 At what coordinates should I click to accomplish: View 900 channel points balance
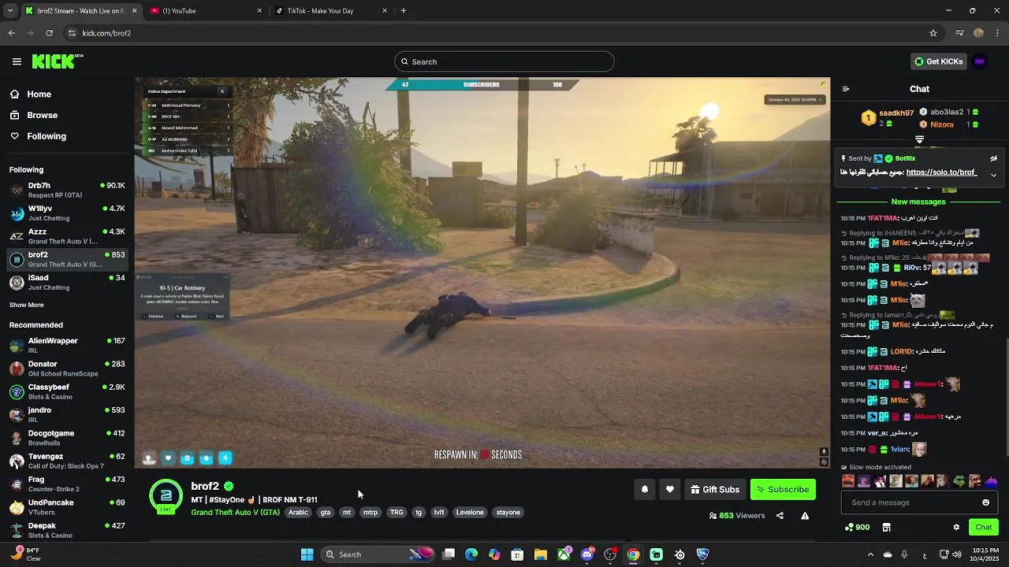[858, 527]
